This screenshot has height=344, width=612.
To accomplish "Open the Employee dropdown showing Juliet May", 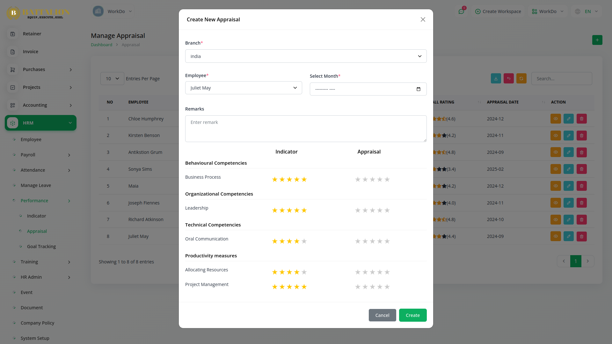I will point(243,88).
